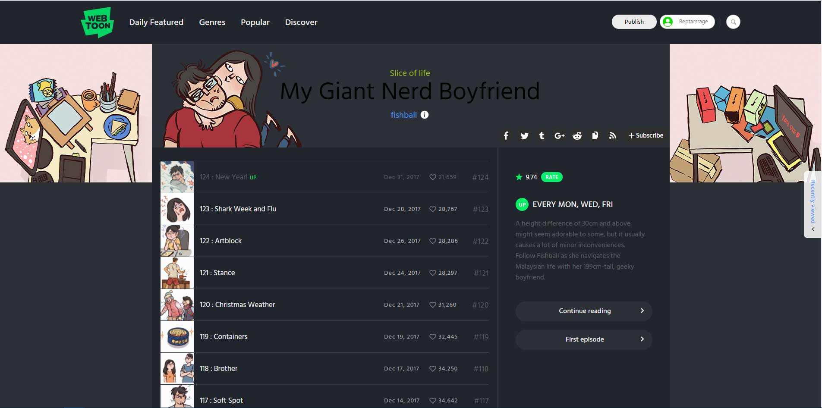Click the author info icon beside fishball
Screen dimensions: 822x408
tap(425, 115)
